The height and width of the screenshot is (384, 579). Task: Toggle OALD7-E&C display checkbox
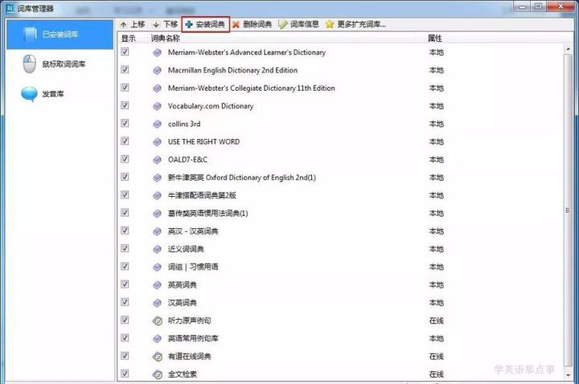(x=125, y=159)
